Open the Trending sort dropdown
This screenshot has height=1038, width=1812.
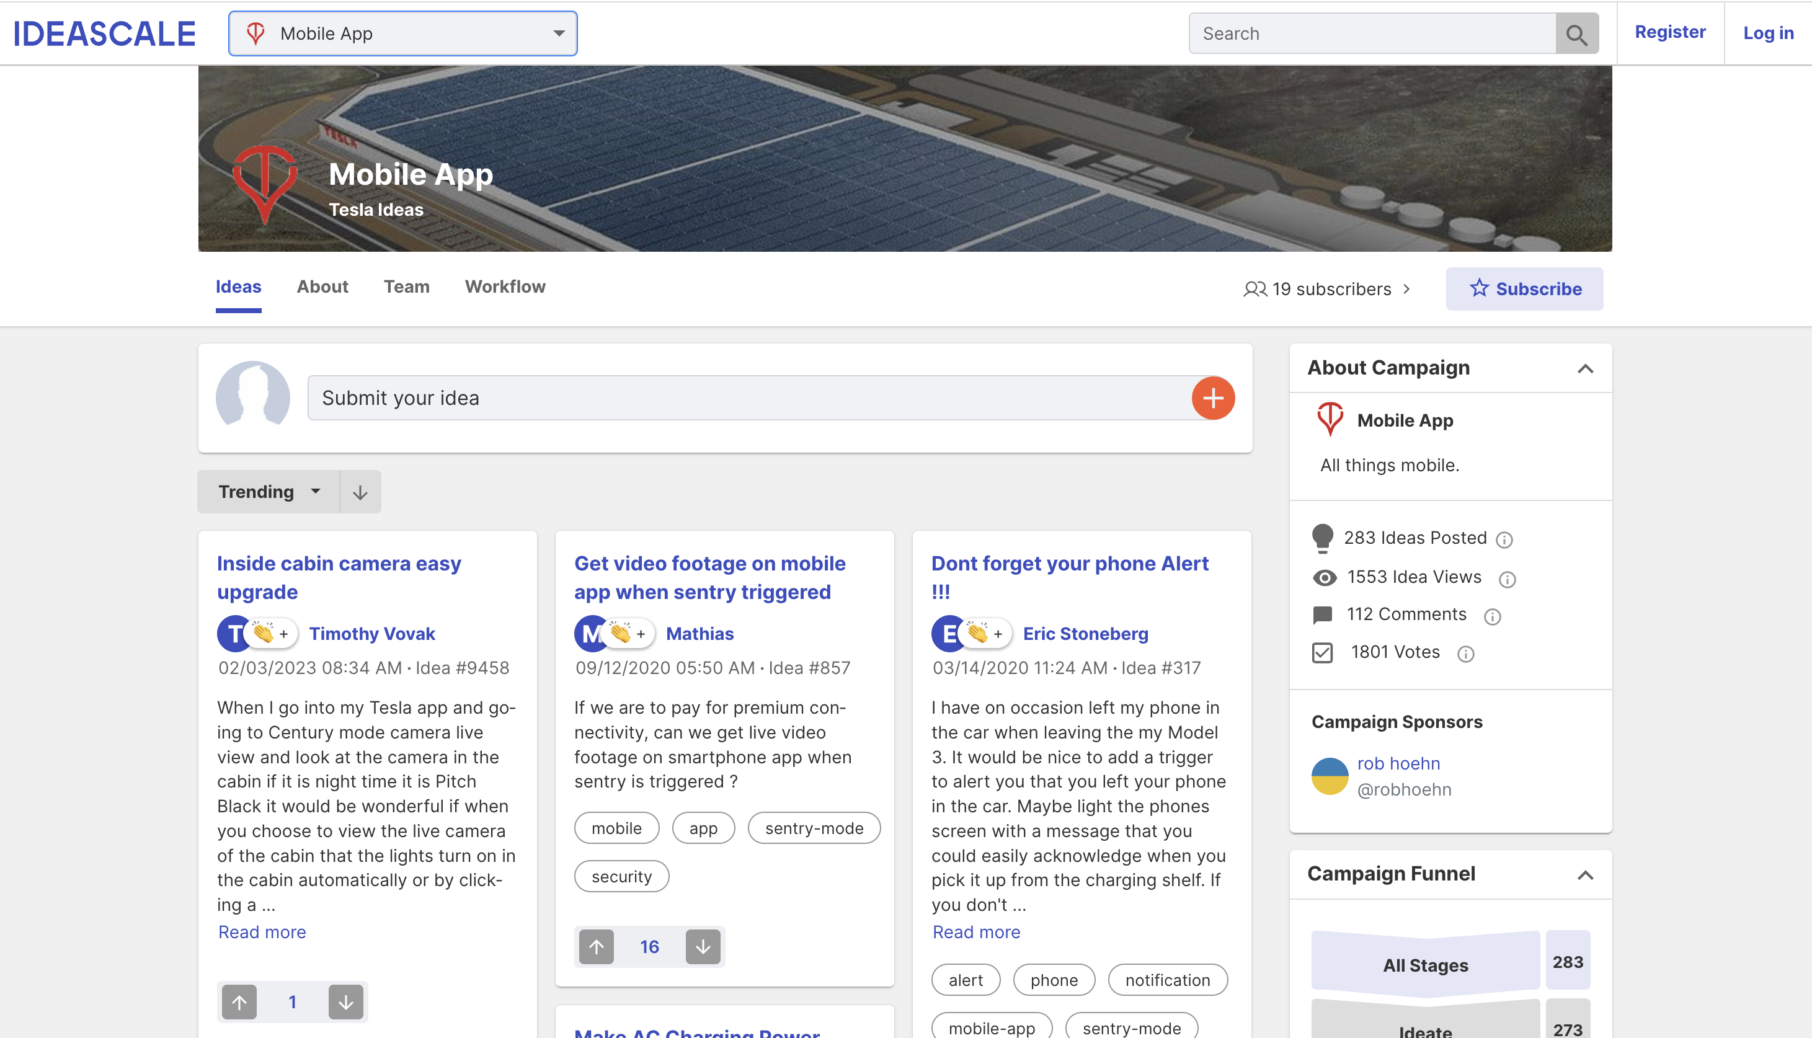(269, 492)
